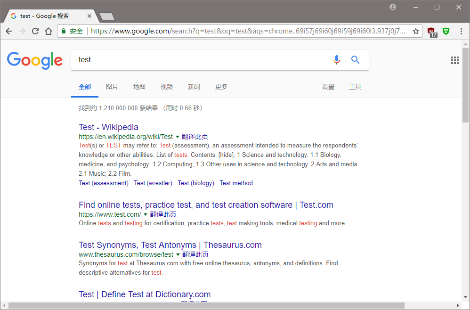This screenshot has height=310, width=470.
Task: Click the horizontal scrollbar thumb
Action: [x=207, y=305]
